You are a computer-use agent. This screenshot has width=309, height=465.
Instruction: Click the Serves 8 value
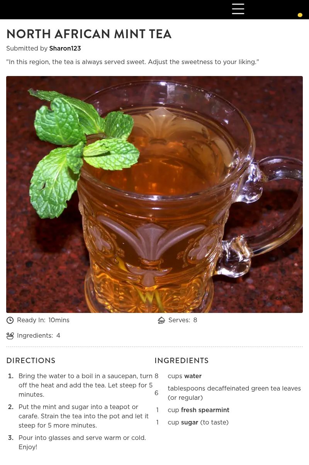point(195,320)
